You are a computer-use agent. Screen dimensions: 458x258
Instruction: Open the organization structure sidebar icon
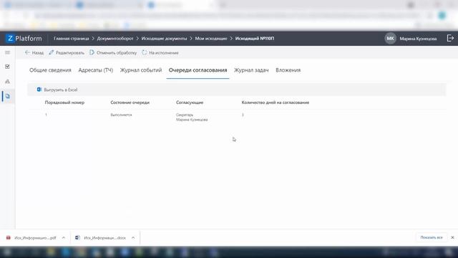(x=8, y=81)
